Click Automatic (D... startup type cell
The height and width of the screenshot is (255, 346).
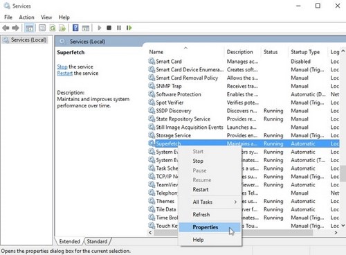[x=308, y=94]
